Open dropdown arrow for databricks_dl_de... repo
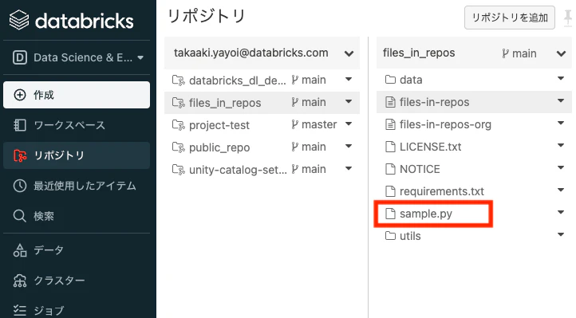Image resolution: width=576 pixels, height=318 pixels. tap(349, 79)
